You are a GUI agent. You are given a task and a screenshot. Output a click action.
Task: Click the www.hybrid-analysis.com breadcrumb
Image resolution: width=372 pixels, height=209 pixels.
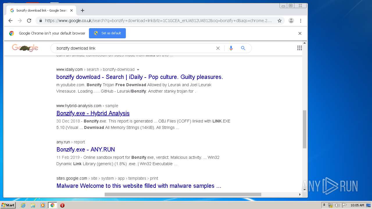[x=79, y=106]
